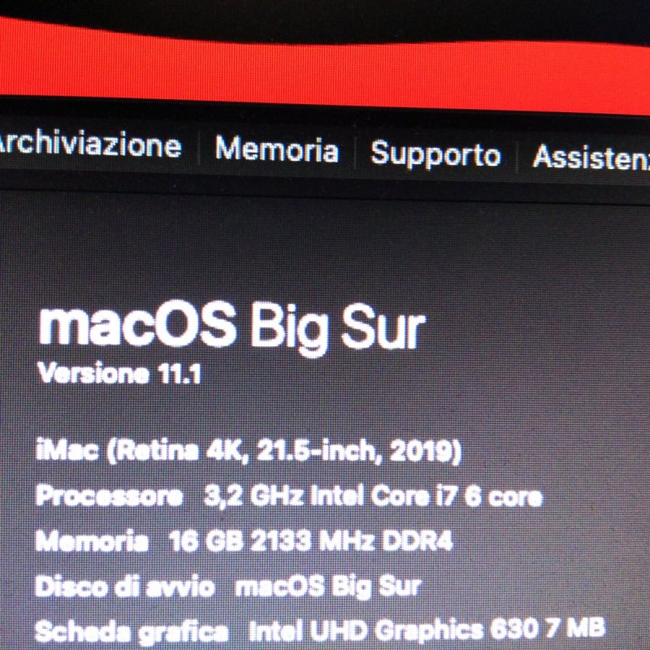
Task: Go to the Assistenza tab
Action: click(x=591, y=157)
